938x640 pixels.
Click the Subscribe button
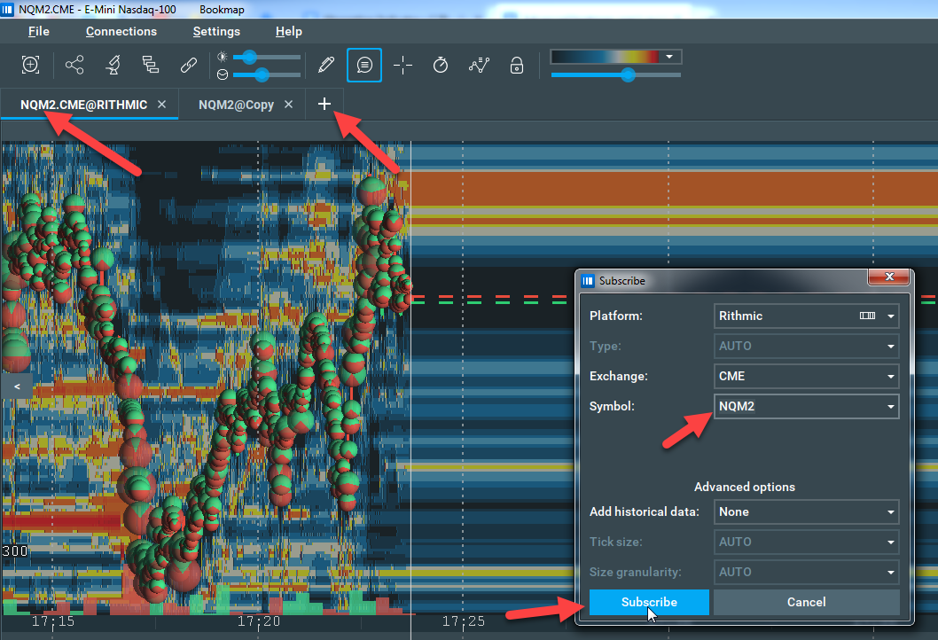(x=649, y=602)
